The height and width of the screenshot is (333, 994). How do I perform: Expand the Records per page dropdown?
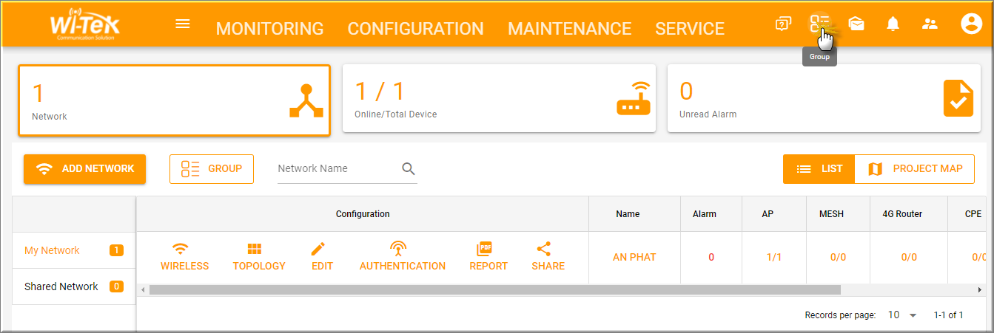pyautogui.click(x=902, y=315)
